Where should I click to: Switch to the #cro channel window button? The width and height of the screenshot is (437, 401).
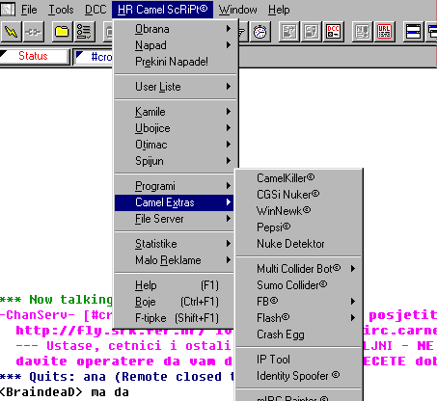(x=94, y=57)
